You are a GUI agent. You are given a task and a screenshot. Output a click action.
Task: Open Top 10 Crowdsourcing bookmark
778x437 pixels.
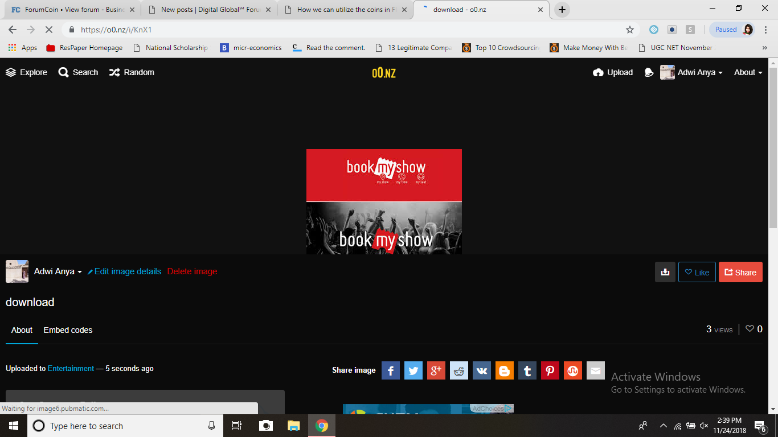click(500, 48)
